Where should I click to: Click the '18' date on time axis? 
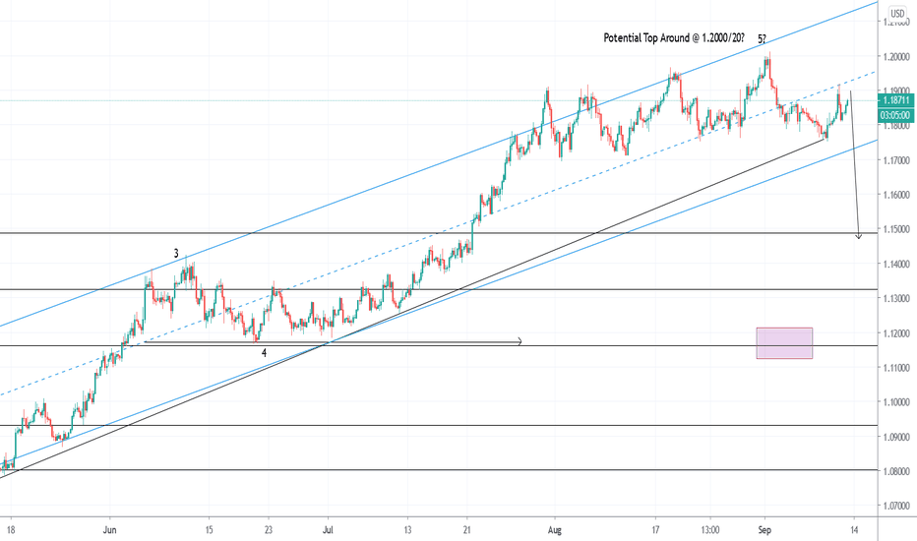coord(10,530)
